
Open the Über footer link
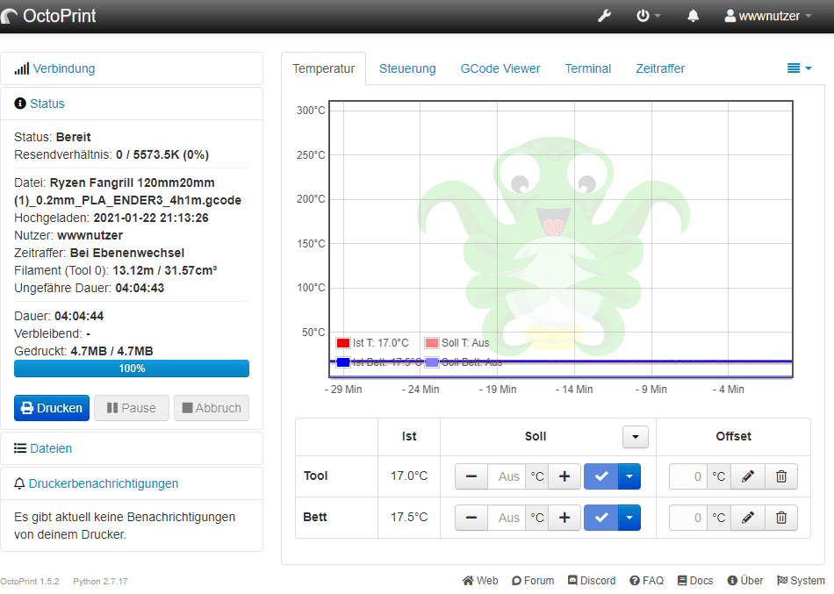[x=745, y=581]
